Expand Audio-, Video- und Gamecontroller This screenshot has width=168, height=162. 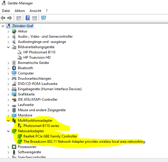coord(8,37)
